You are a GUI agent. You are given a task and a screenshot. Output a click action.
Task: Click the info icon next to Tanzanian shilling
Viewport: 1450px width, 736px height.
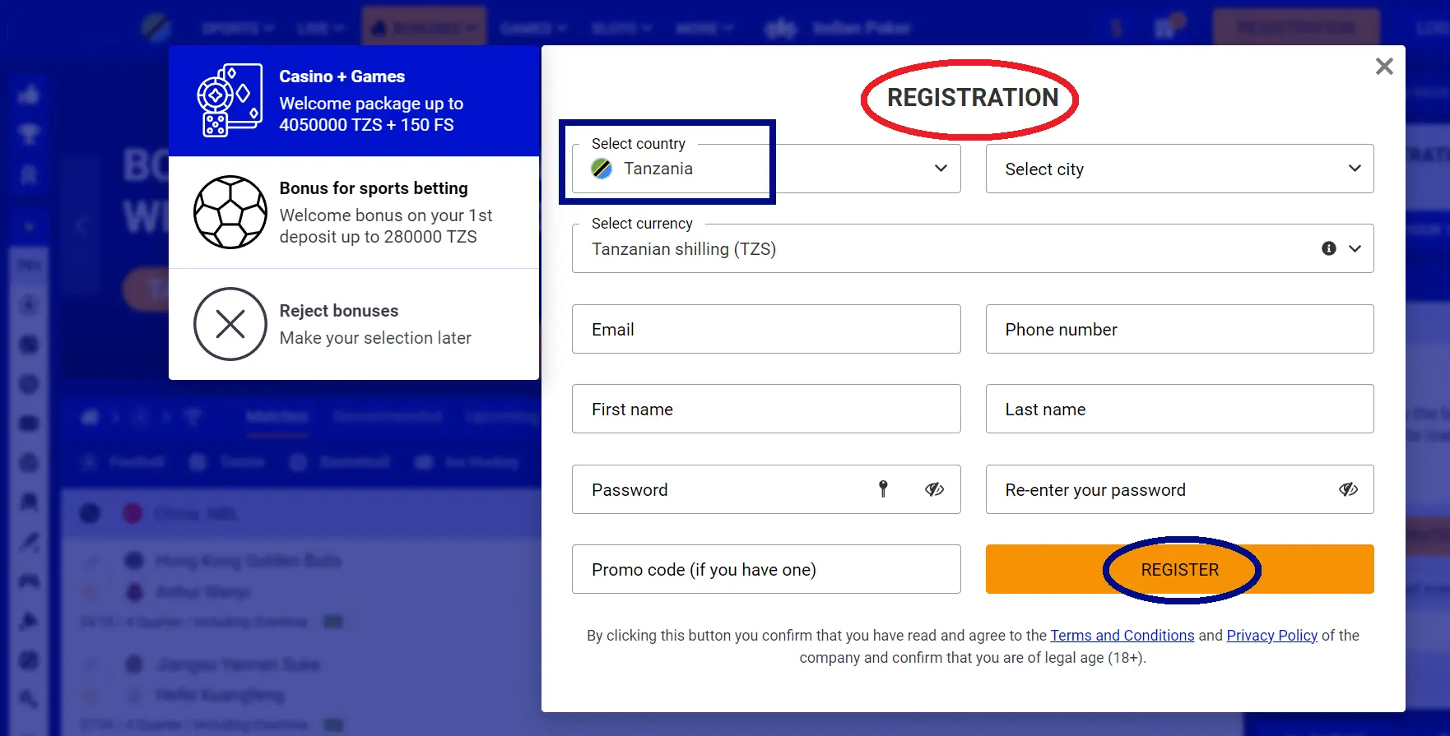(x=1327, y=248)
